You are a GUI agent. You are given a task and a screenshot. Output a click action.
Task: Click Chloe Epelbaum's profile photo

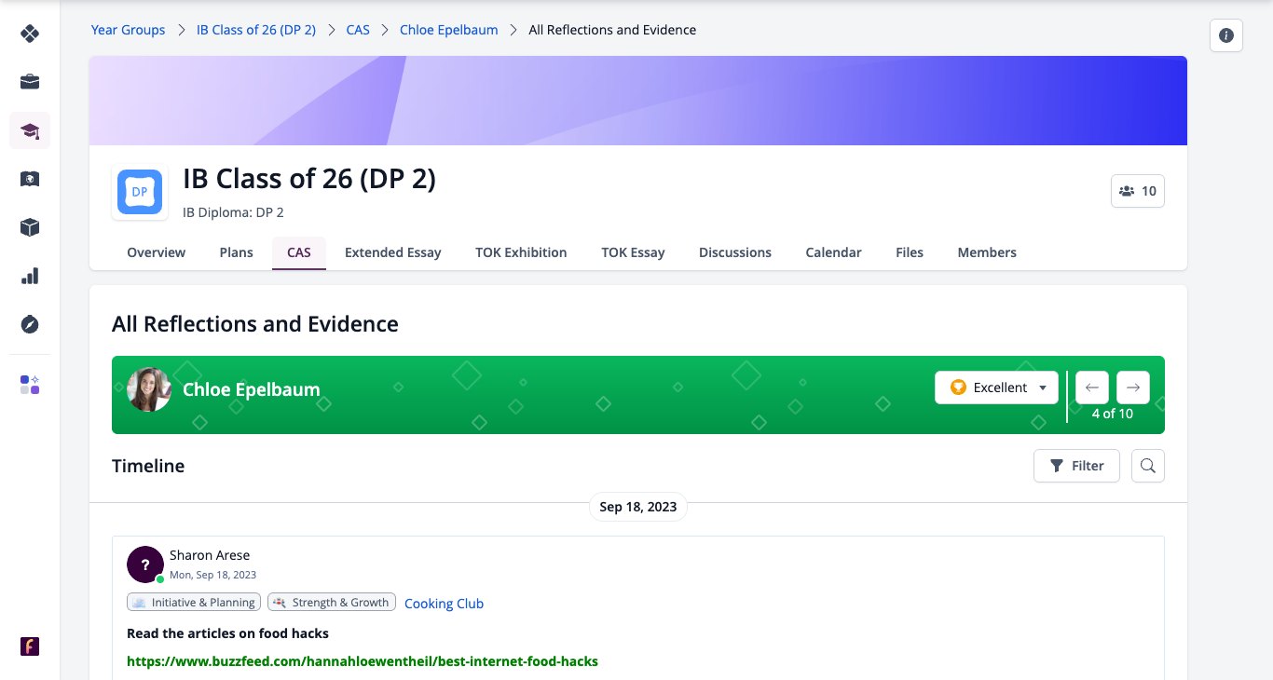coord(149,389)
